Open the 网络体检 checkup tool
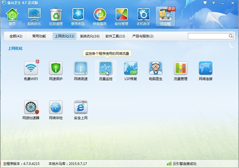The width and height of the screenshot is (239, 168). [x=56, y=107]
